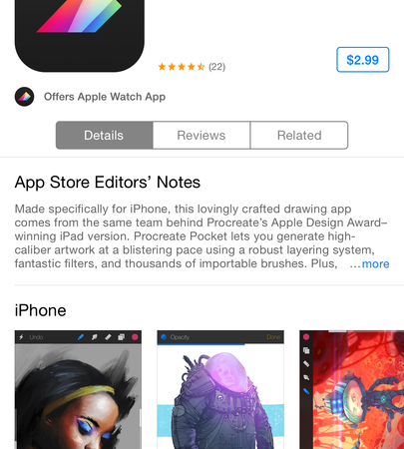The image size is (404, 449).
Task: Buy the app with the $2.99 button
Action: click(x=363, y=60)
